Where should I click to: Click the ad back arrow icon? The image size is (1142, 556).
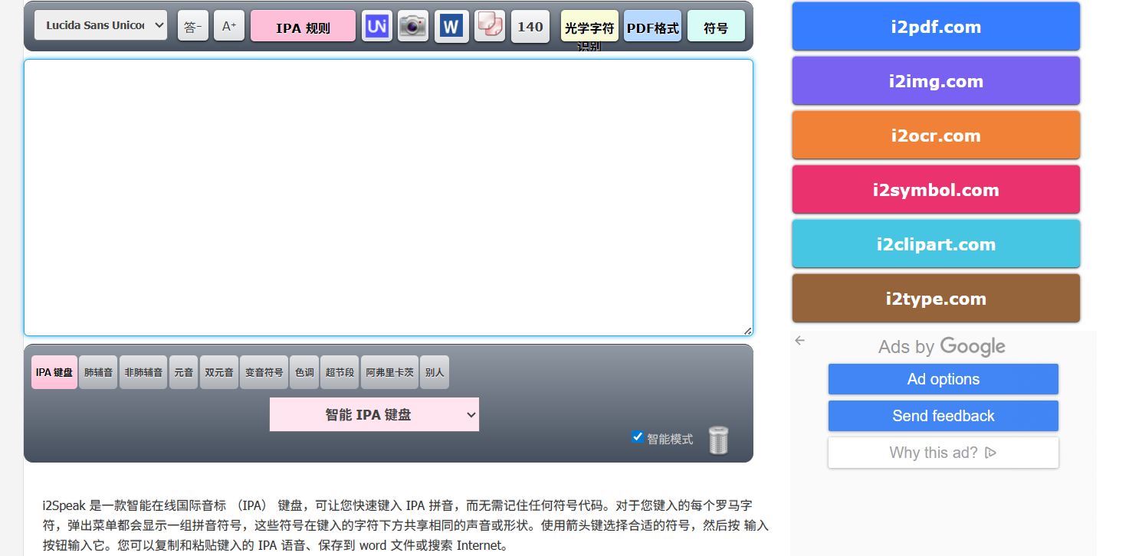[800, 341]
